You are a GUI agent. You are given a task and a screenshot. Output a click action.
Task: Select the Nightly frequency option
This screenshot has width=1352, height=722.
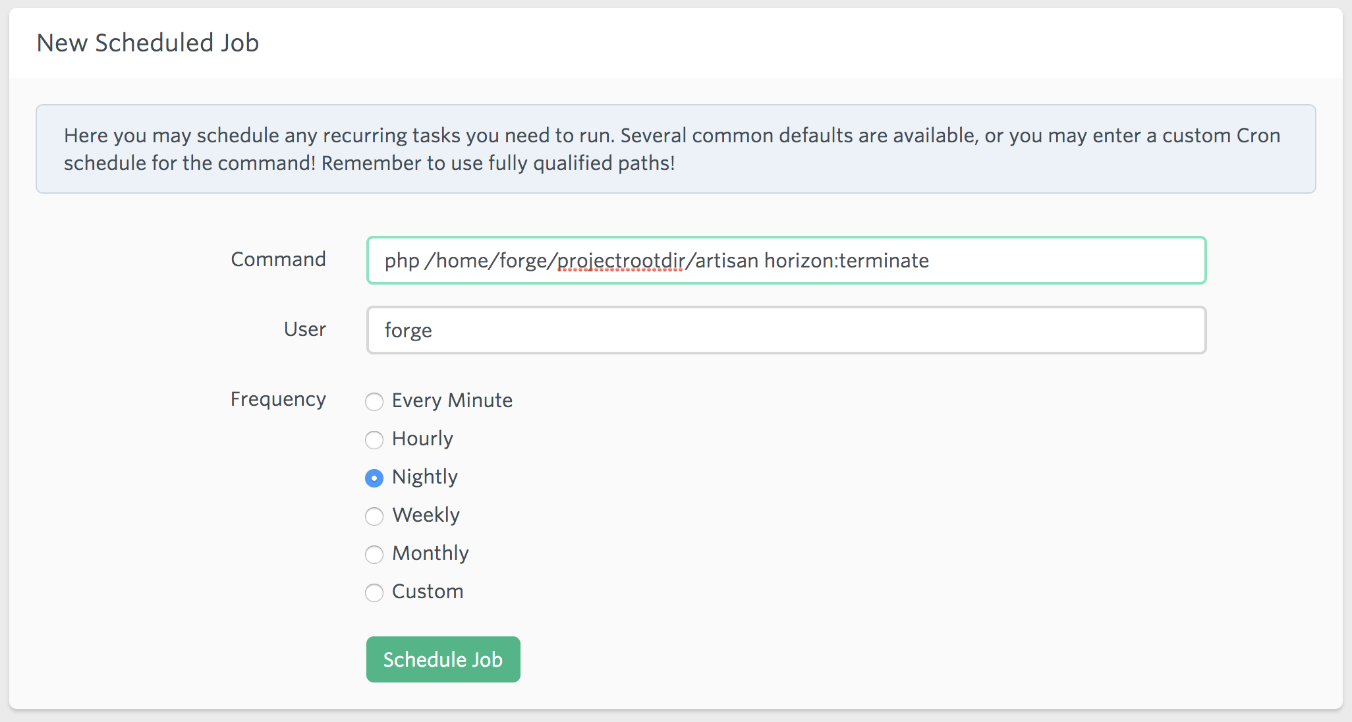coord(374,477)
